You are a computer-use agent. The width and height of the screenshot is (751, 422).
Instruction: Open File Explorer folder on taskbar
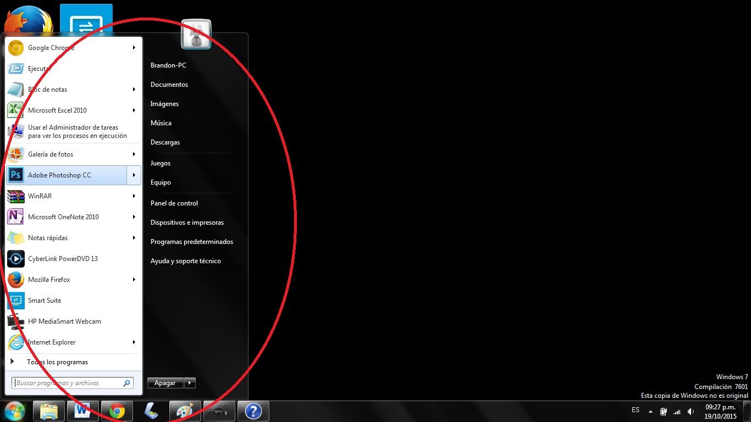pos(49,411)
